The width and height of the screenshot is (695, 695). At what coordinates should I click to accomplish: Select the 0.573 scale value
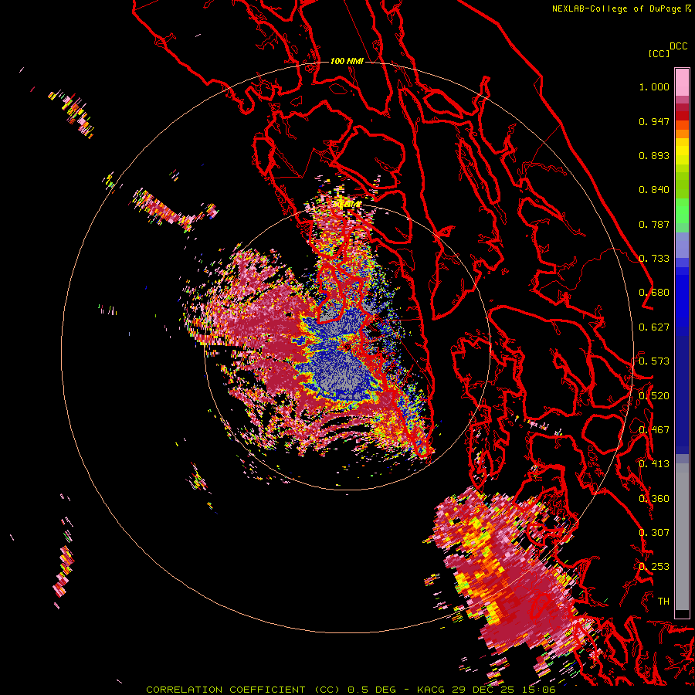click(654, 361)
